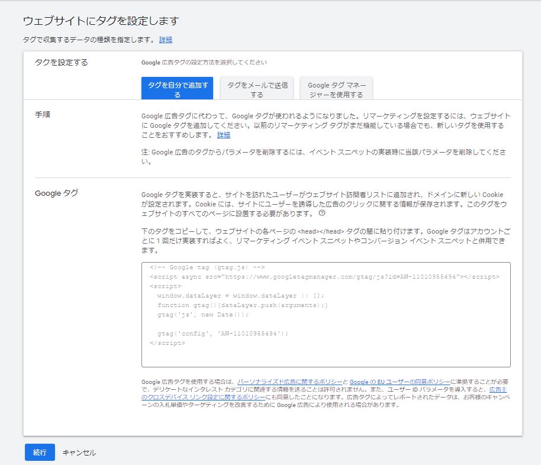Click the Google 広告タグの設定方法 instruction text
Image resolution: width=541 pixels, height=465 pixels.
tap(204, 63)
